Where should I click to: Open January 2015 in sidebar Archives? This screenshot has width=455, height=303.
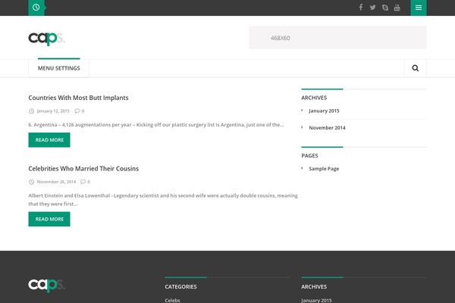[x=324, y=111]
